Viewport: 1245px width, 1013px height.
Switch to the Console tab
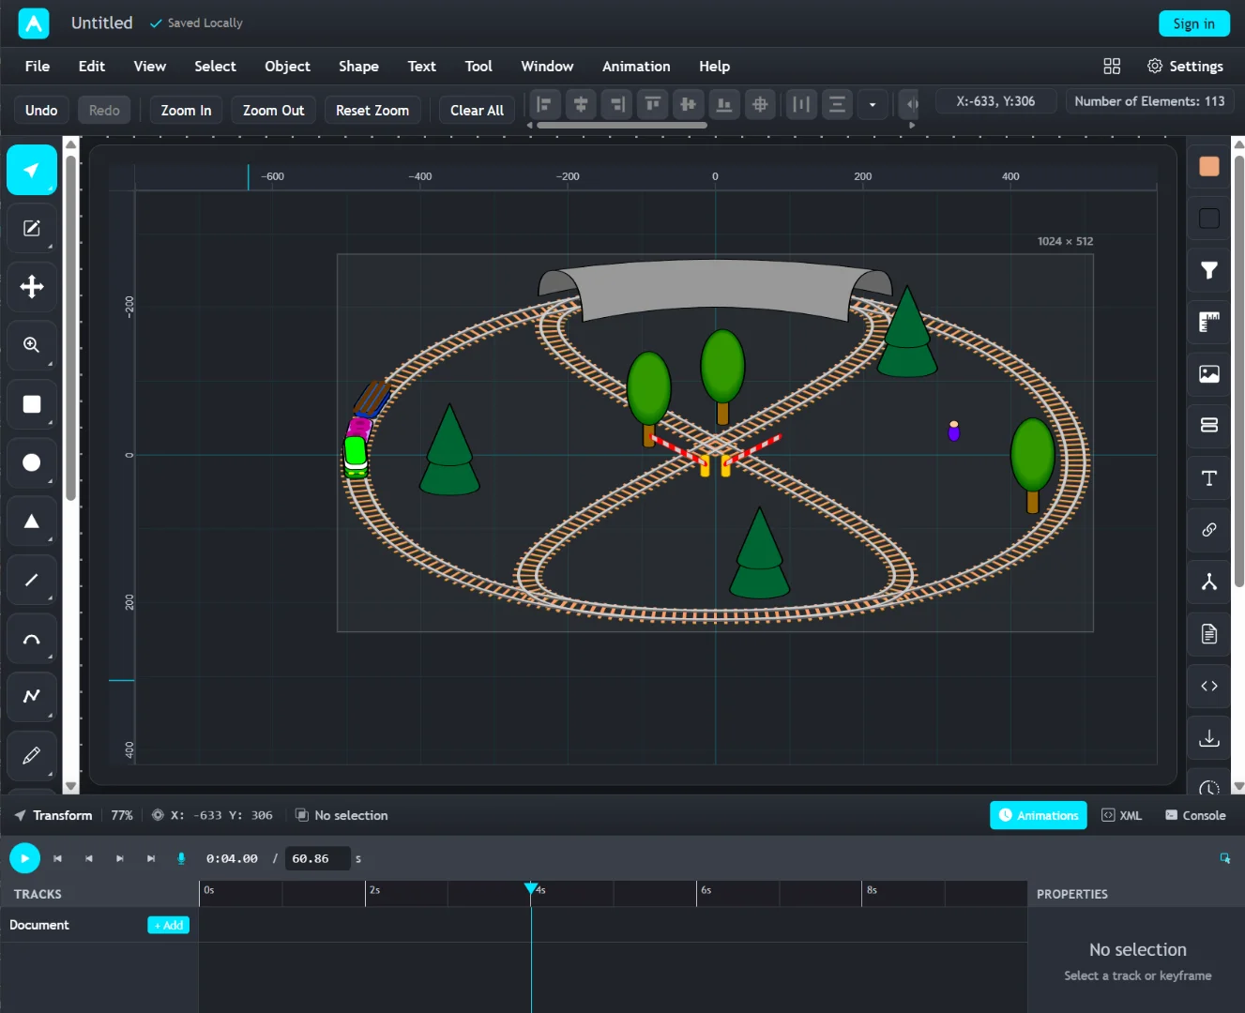pos(1195,815)
